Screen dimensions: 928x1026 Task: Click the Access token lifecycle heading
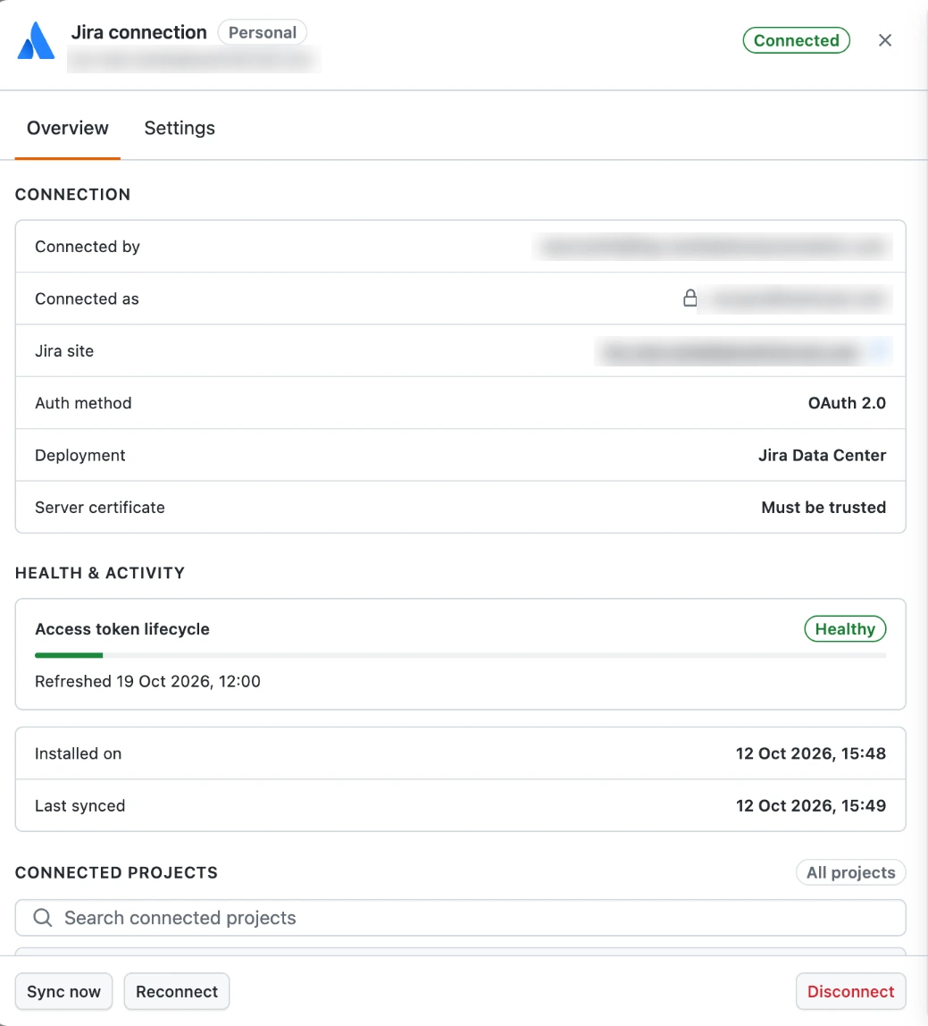pyautogui.click(x=122, y=629)
